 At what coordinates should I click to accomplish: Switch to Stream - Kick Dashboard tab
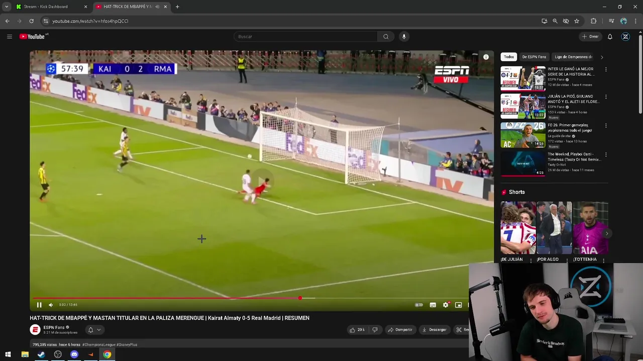[50, 7]
